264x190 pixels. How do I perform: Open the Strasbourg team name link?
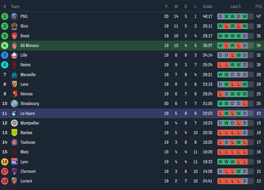[x=29, y=104]
